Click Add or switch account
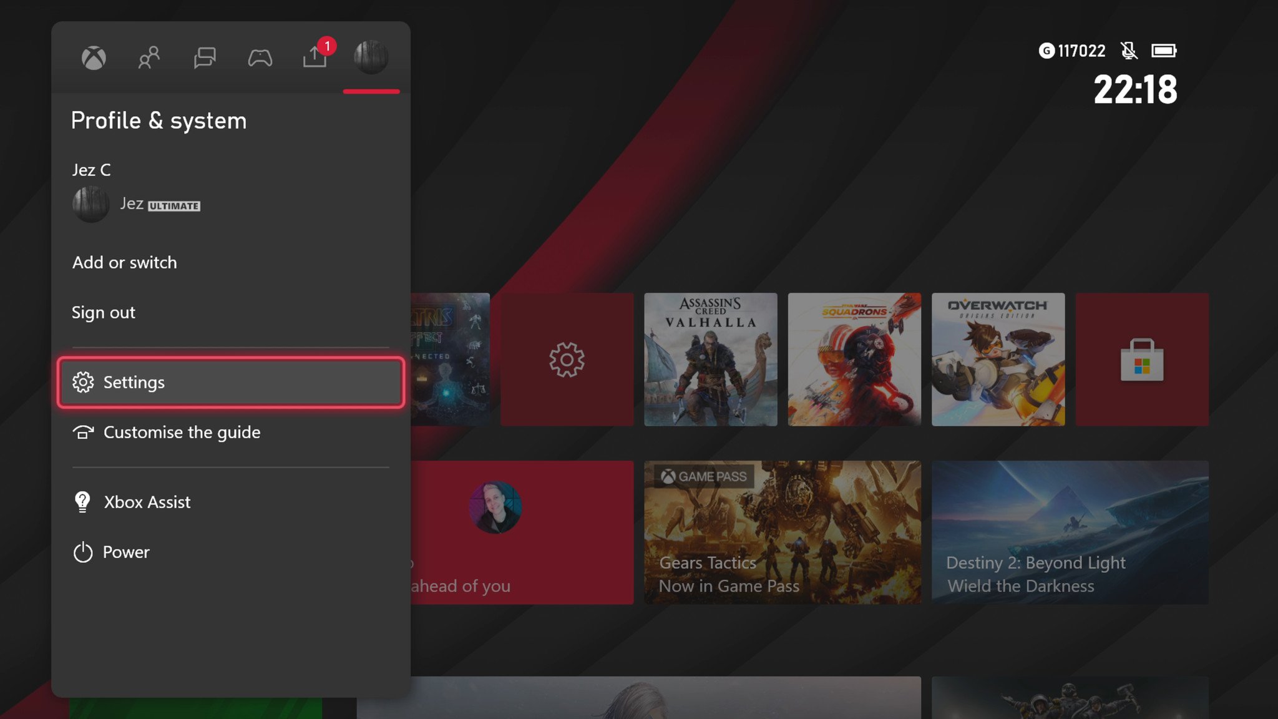 124,262
